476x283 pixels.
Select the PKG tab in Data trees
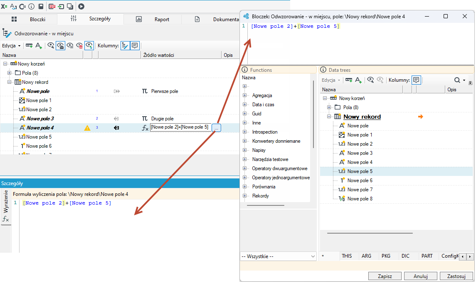point(386,256)
